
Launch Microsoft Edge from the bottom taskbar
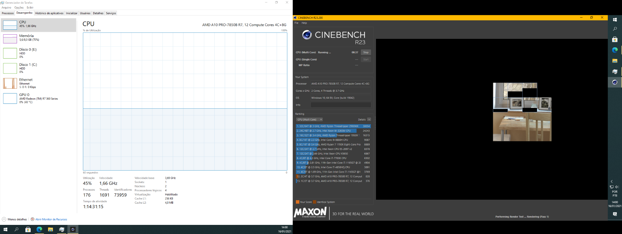[39, 229]
